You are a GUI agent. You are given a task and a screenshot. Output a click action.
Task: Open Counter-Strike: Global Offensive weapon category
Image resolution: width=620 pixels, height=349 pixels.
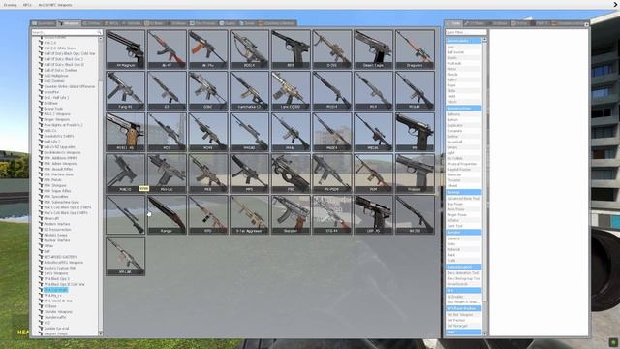[69, 86]
